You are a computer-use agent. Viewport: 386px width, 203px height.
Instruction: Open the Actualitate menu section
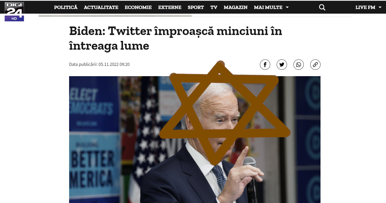click(x=101, y=7)
